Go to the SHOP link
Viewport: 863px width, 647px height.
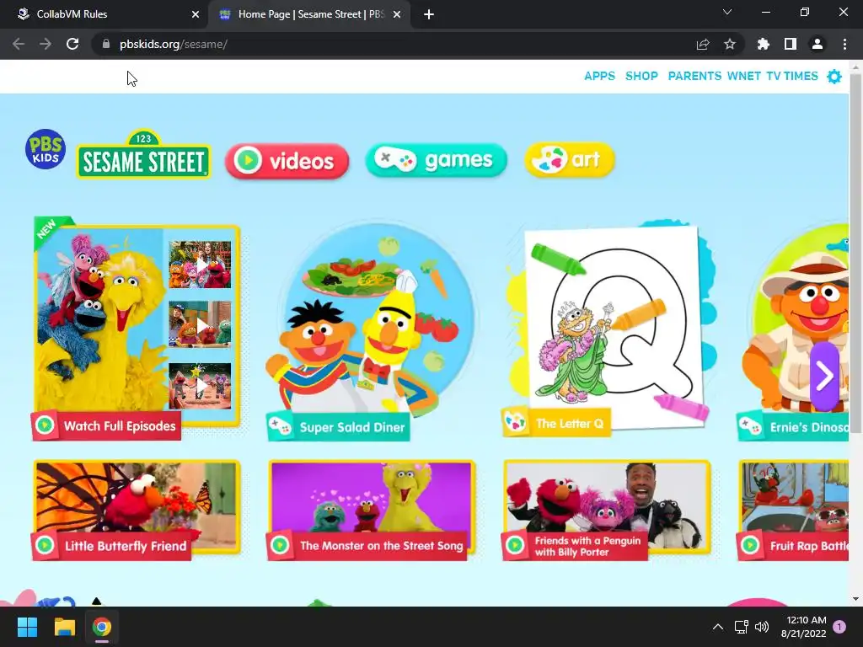[x=641, y=76]
